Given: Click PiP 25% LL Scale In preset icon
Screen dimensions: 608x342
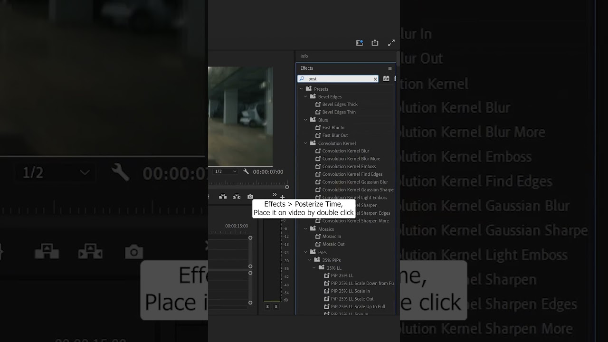Looking at the screenshot, I should (327, 291).
